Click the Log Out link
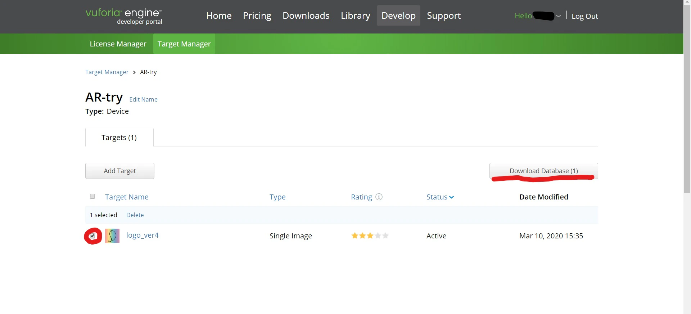This screenshot has height=314, width=691. point(585,16)
